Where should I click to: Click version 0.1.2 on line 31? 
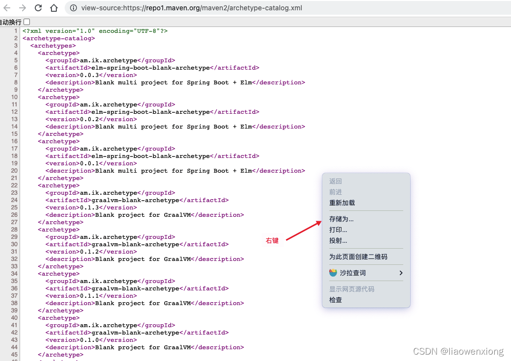pyautogui.click(x=91, y=252)
